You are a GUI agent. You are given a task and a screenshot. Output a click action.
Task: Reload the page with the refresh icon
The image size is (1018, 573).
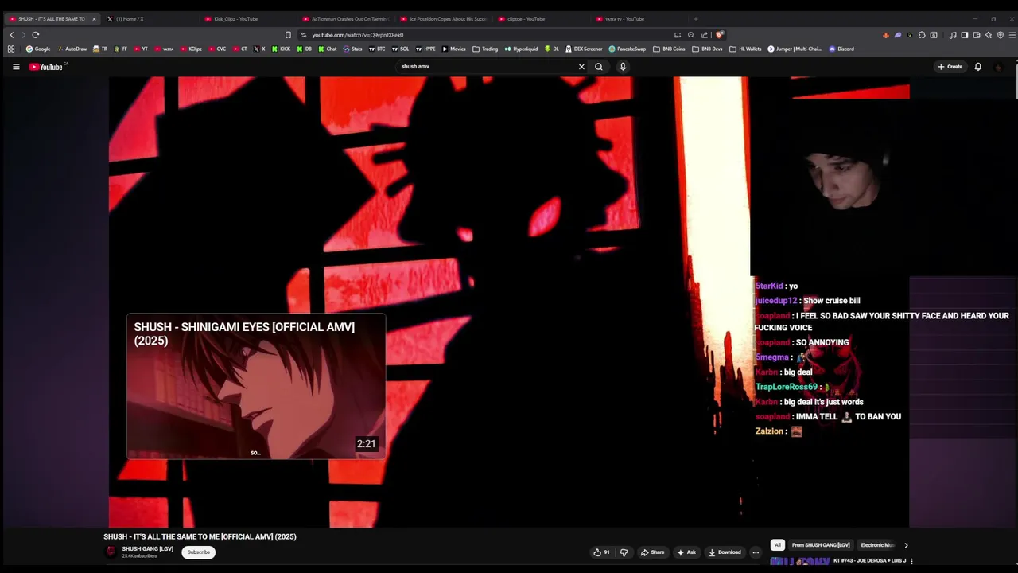(36, 35)
